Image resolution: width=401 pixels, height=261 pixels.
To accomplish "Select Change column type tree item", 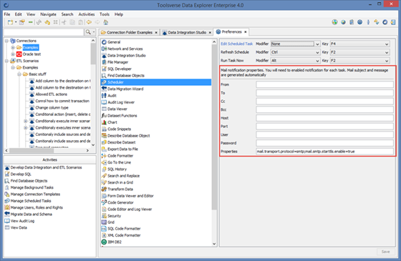I will pyautogui.click(x=52, y=108).
